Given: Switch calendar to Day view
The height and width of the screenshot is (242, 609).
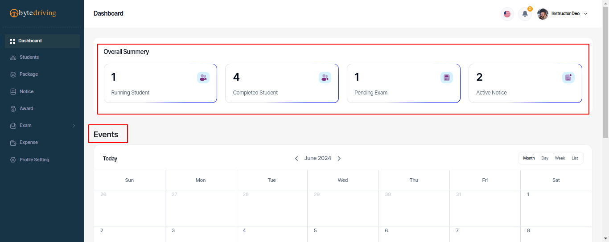Looking at the screenshot, I should [545, 158].
